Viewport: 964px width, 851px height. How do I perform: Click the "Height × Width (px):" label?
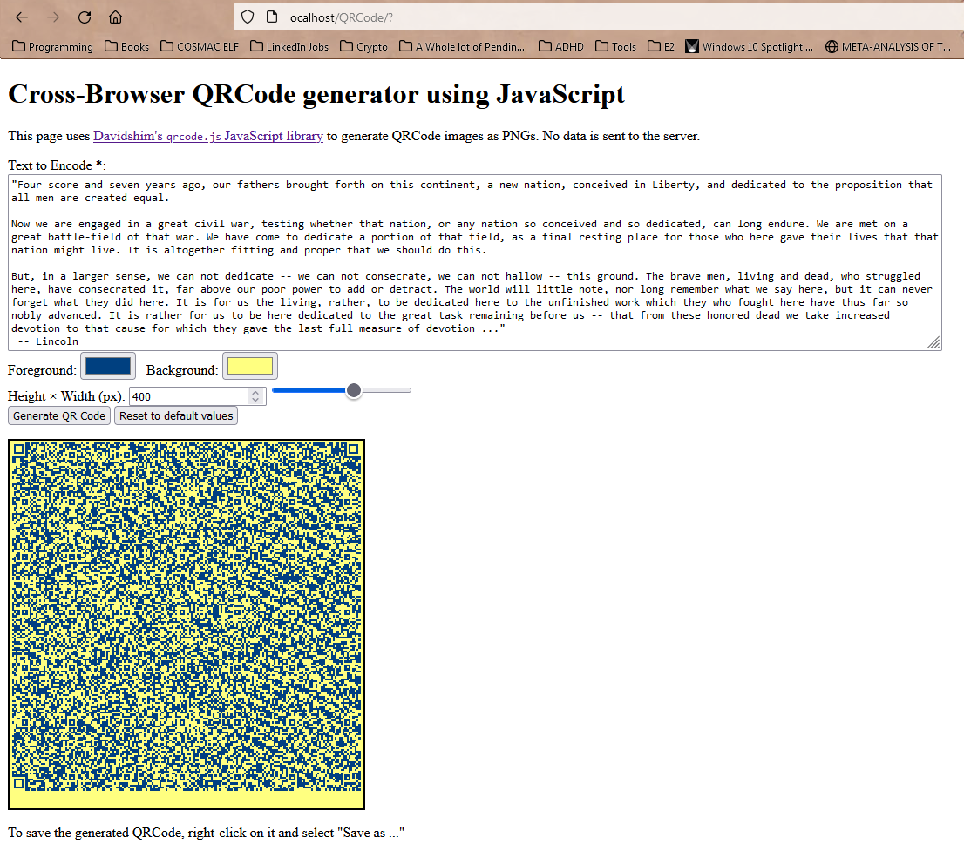click(66, 396)
